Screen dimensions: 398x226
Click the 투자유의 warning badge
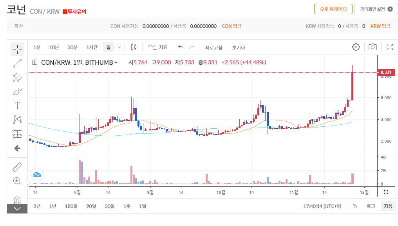[74, 12]
